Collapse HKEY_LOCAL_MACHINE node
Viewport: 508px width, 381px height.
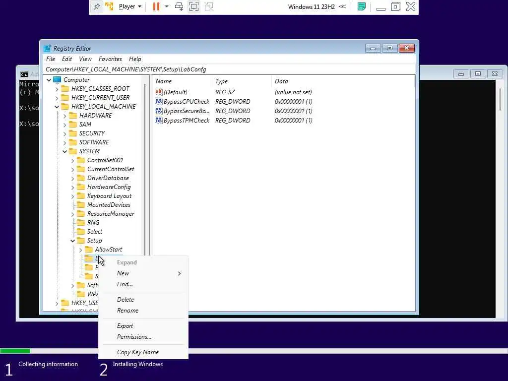tap(57, 107)
